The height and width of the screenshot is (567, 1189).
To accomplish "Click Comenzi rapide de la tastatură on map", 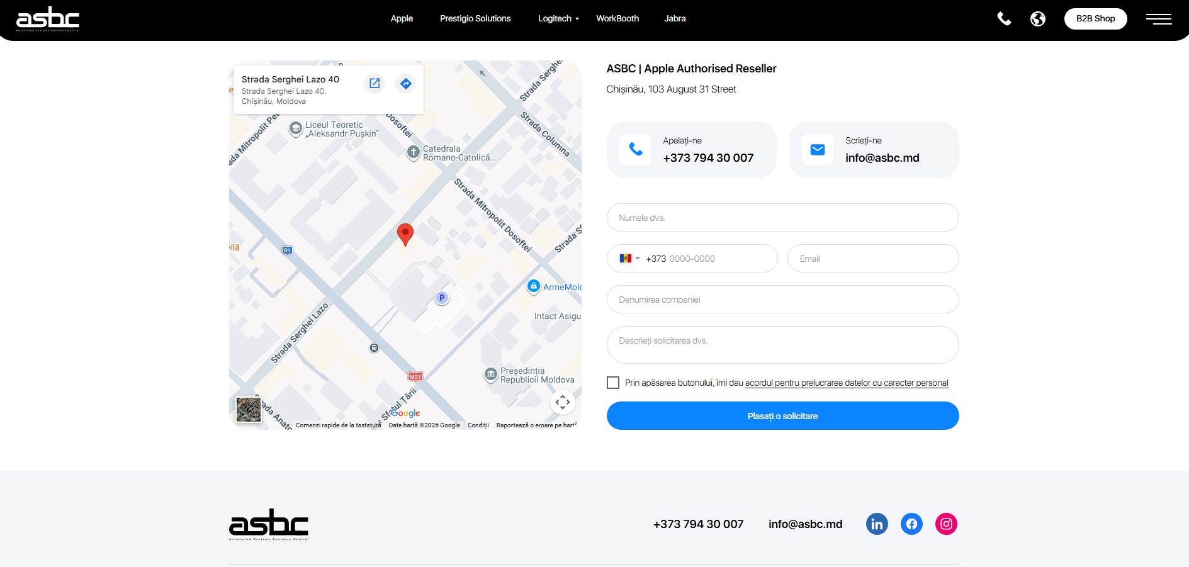I will point(339,425).
